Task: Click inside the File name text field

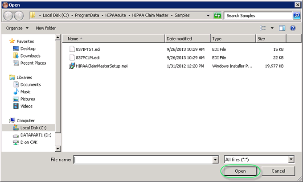Action: 143,159
